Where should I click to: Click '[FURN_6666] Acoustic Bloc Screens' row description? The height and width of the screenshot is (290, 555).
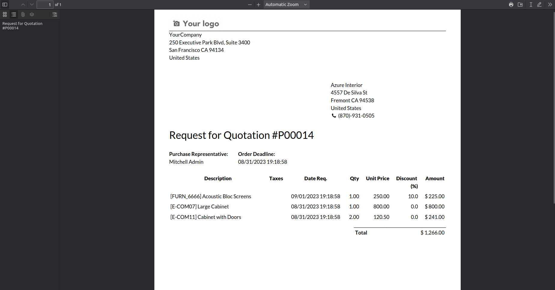tap(211, 196)
